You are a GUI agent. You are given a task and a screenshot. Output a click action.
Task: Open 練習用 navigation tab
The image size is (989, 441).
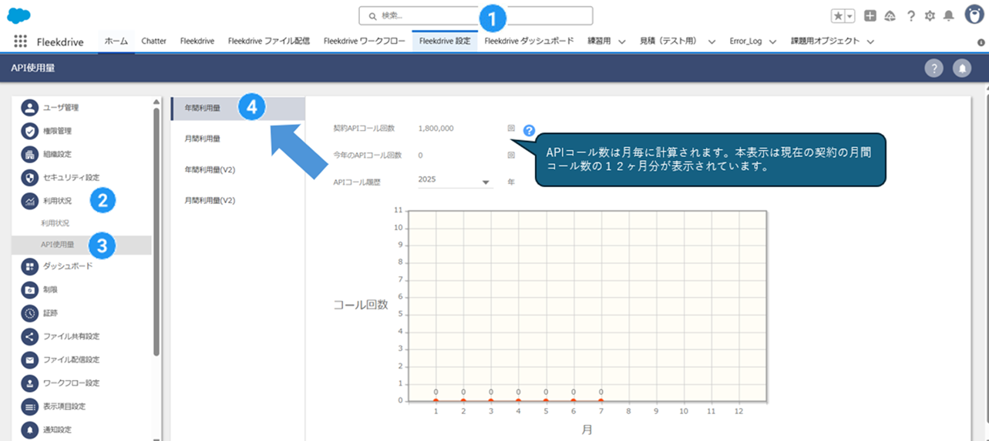599,42
